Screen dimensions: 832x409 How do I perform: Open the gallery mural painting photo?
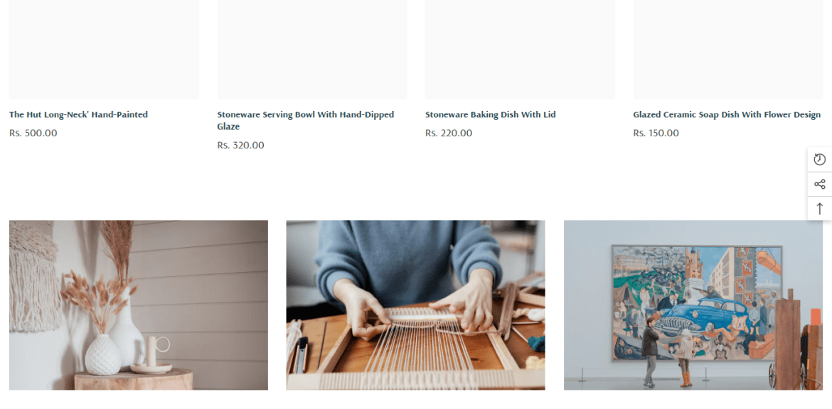(x=693, y=305)
